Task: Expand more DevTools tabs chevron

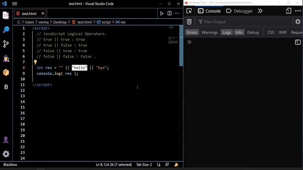Action: click(260, 11)
